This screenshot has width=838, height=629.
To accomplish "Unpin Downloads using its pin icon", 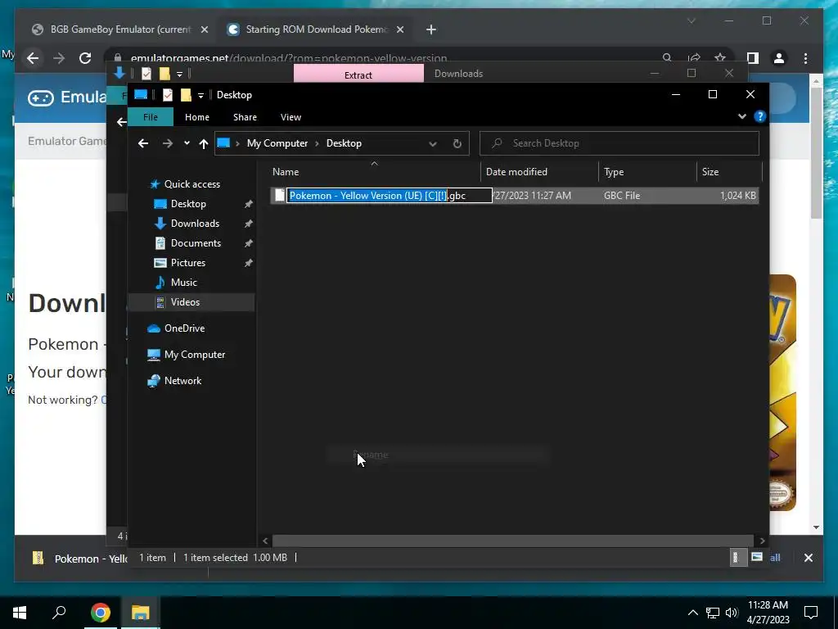I will point(249,224).
